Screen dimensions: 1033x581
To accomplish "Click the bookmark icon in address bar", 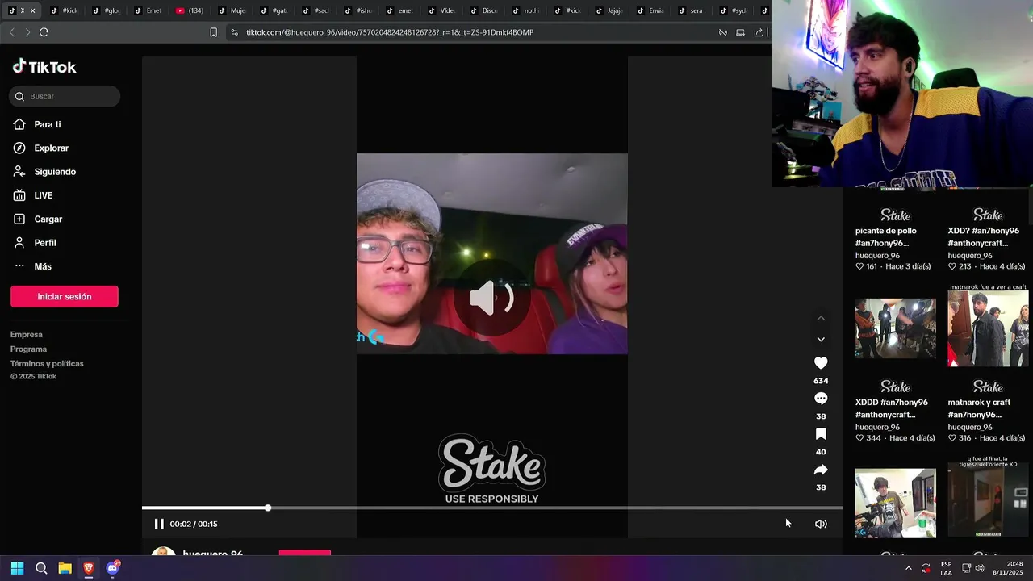I will coord(213,32).
